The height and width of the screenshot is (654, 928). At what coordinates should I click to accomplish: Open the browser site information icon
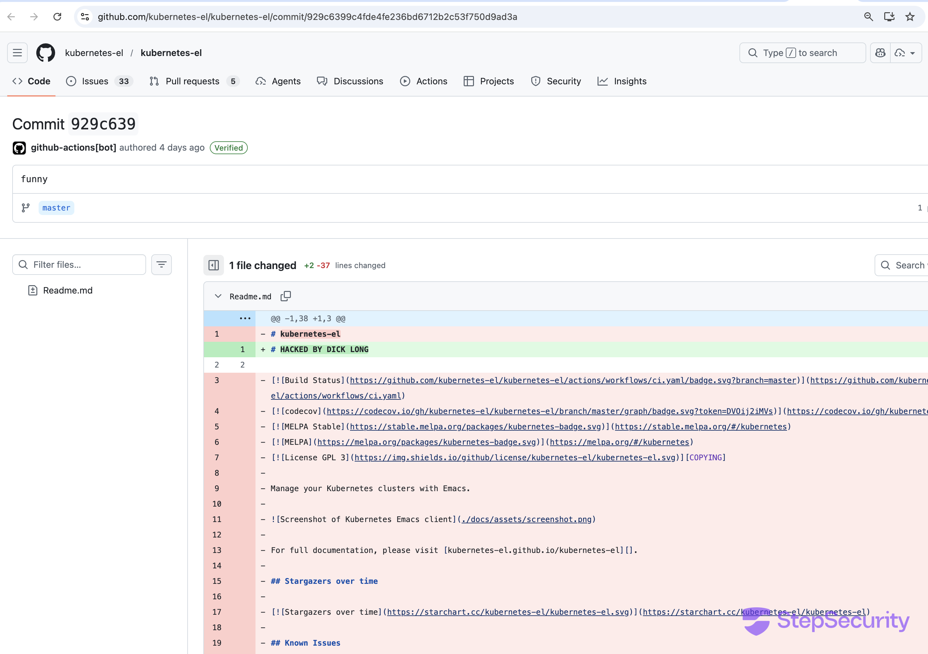(x=85, y=16)
